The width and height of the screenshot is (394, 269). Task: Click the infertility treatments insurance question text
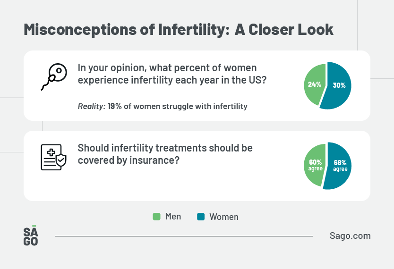(x=165, y=154)
